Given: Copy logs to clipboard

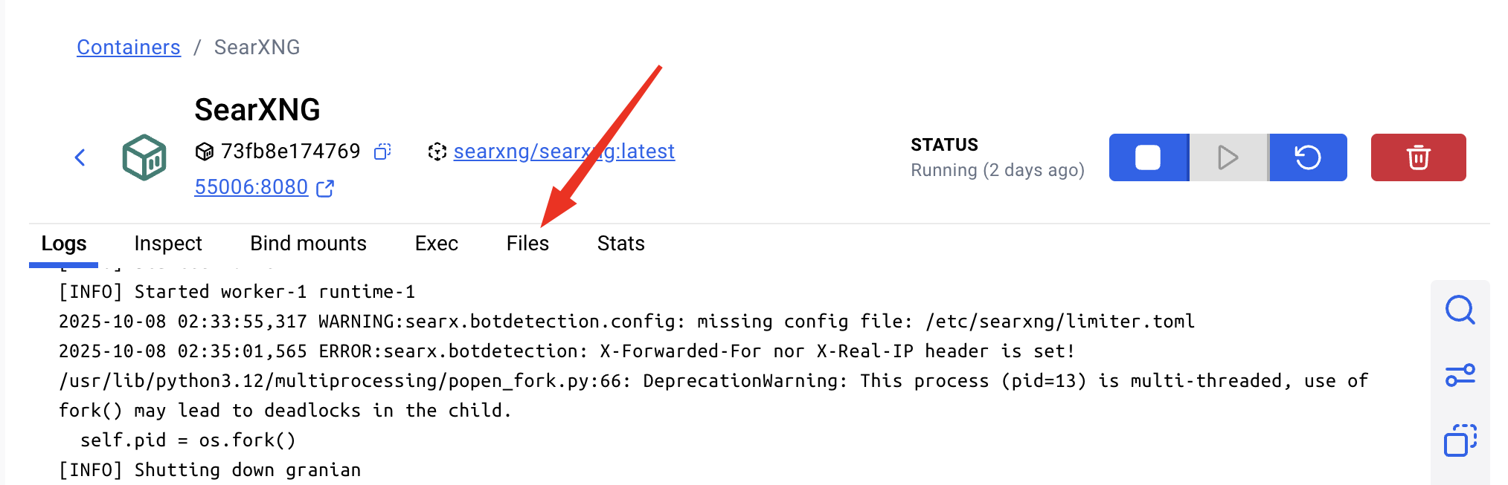Looking at the screenshot, I should [1460, 440].
